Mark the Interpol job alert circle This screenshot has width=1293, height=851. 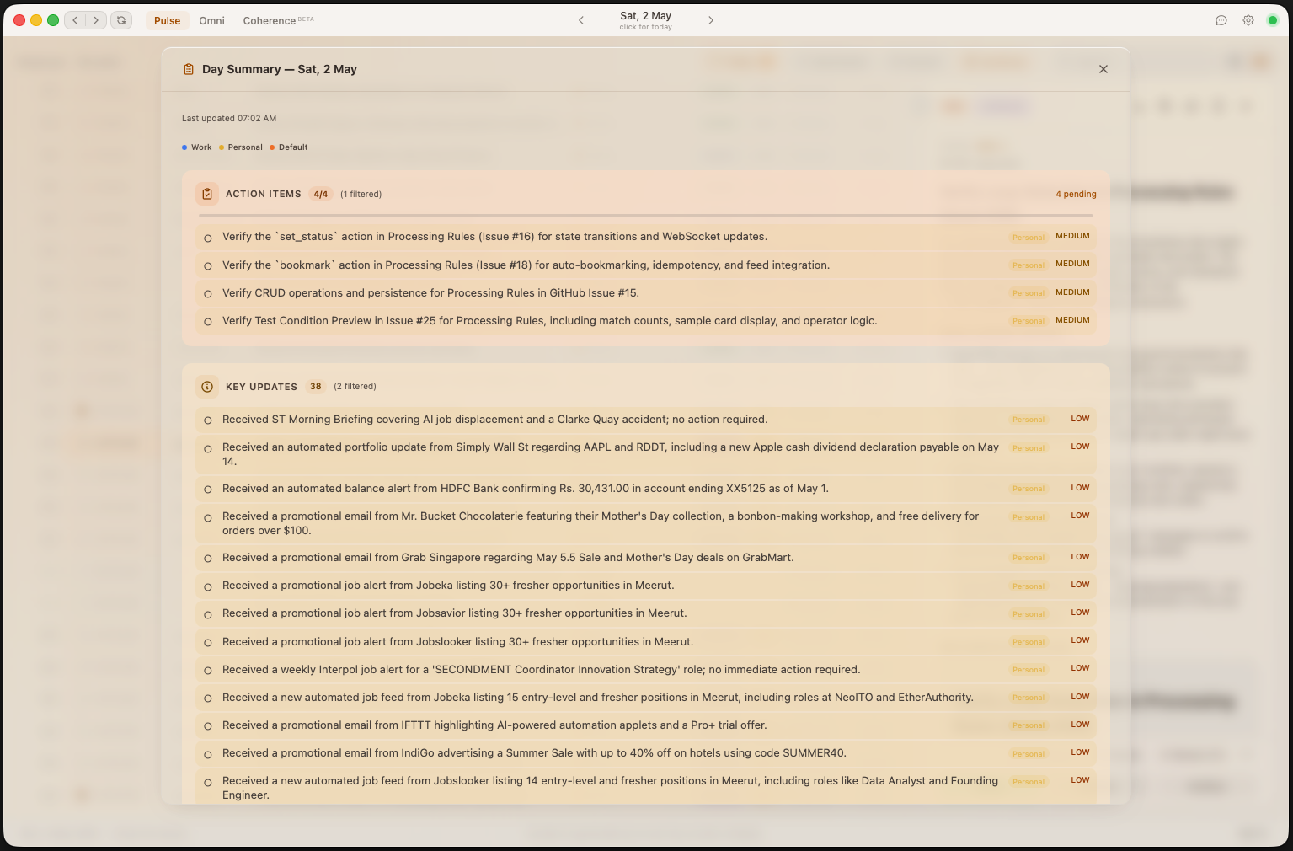click(208, 671)
